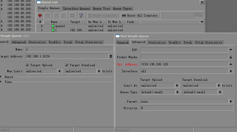237x132 pixels.
Task: Expand the Burst section
Action: click(1, 77)
